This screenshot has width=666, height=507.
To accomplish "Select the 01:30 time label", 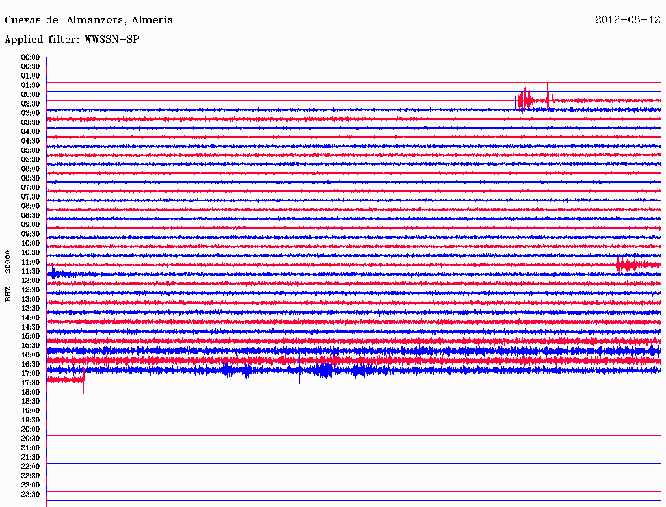I will pyautogui.click(x=31, y=85).
